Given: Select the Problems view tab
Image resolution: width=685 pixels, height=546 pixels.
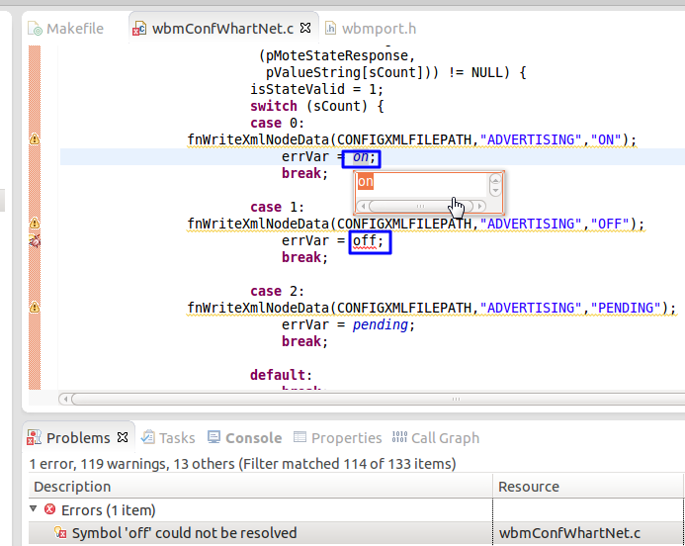Looking at the screenshot, I should tap(78, 438).
